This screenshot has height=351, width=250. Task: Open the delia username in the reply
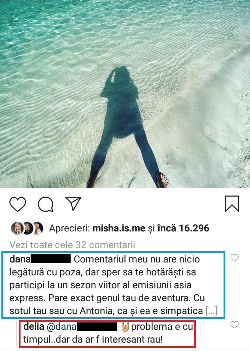point(34,326)
